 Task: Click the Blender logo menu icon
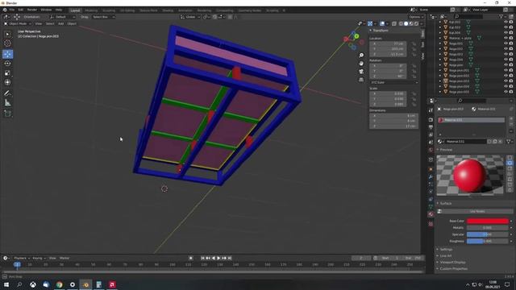tap(5, 10)
